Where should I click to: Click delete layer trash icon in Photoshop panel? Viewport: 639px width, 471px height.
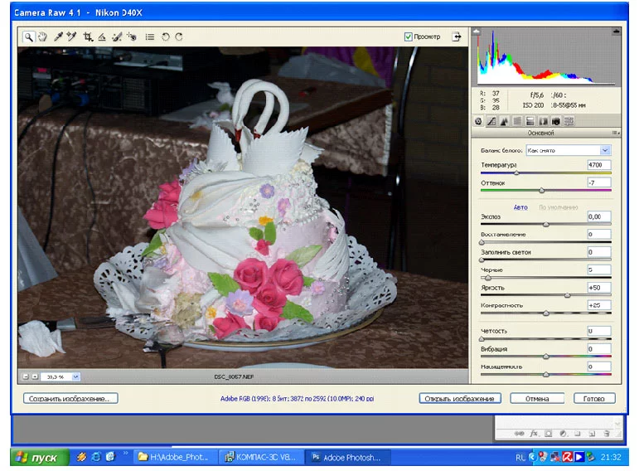(607, 434)
